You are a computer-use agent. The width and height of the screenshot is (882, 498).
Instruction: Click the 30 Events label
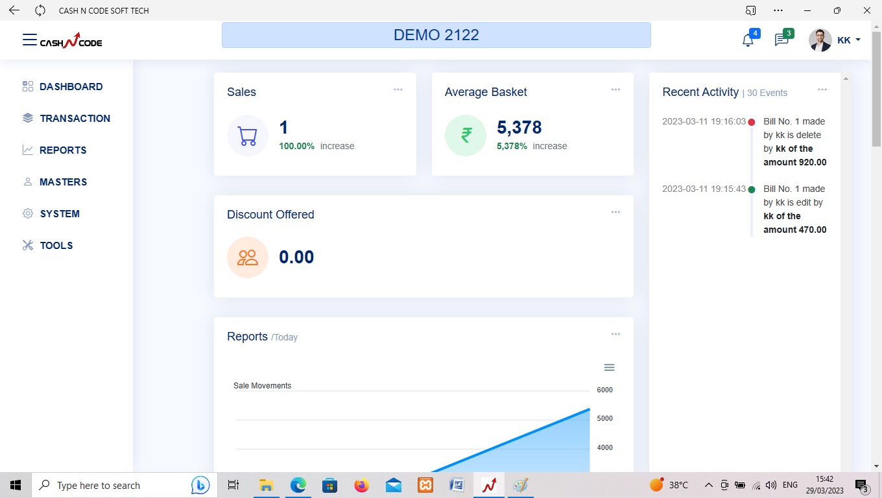767,93
